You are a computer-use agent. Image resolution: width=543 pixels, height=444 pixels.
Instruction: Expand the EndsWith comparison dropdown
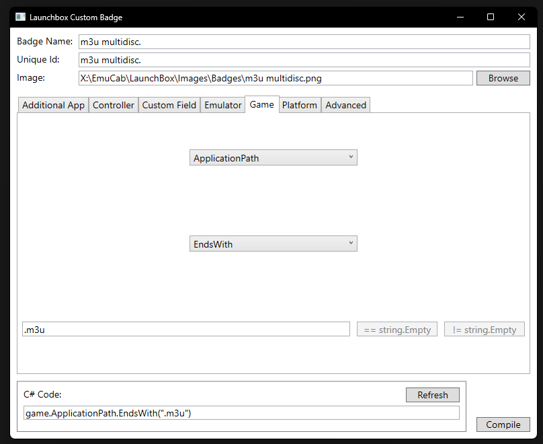coord(273,244)
